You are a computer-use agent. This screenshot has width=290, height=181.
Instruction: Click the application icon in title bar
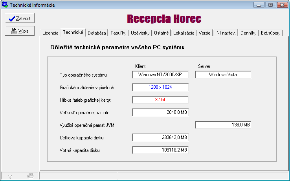(5, 5)
